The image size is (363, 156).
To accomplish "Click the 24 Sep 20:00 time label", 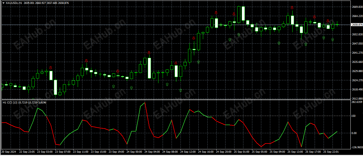I will 224,152.
